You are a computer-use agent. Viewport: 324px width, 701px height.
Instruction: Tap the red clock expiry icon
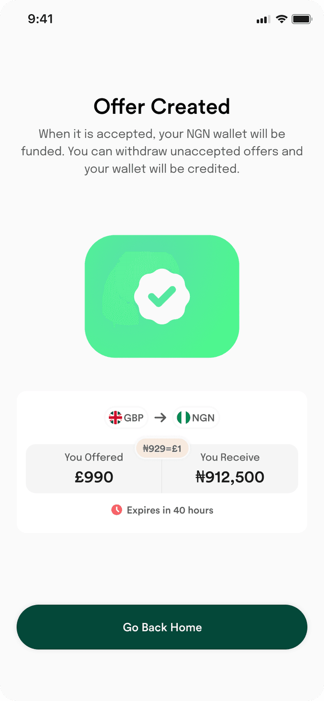click(116, 510)
